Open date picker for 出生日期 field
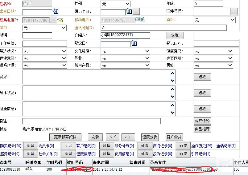The width and height of the screenshot is (248, 175). coord(55,11)
